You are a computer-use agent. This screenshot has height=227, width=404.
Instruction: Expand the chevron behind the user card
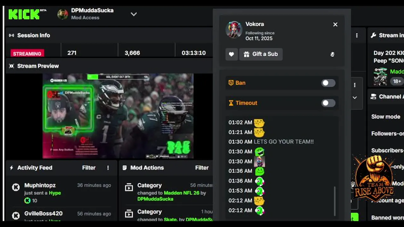[355, 98]
